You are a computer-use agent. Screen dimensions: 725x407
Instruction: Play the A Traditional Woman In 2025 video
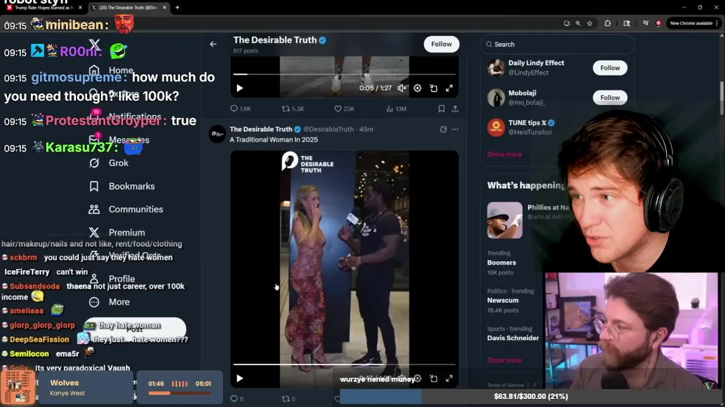[240, 378]
